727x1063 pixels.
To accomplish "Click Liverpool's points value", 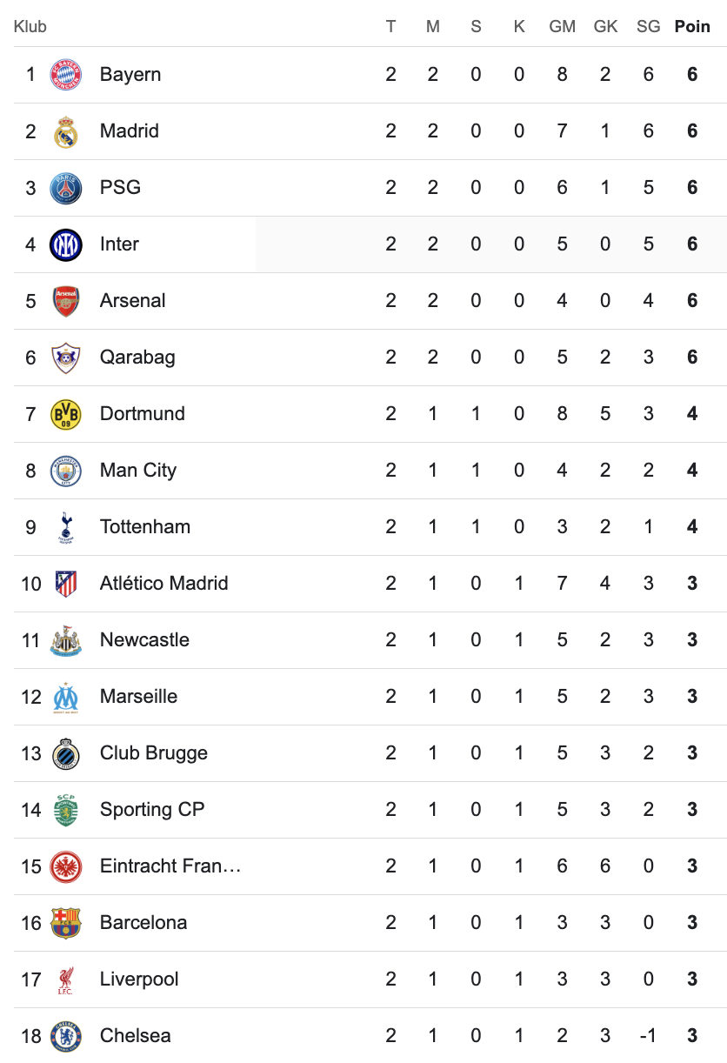I will pyautogui.click(x=692, y=979).
